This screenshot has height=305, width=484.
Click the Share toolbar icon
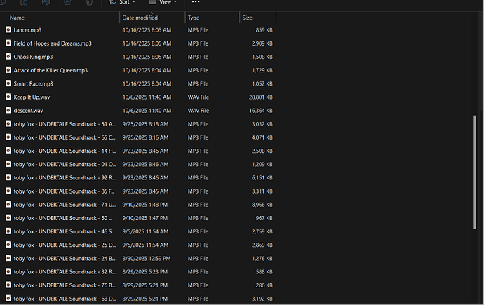point(67,3)
